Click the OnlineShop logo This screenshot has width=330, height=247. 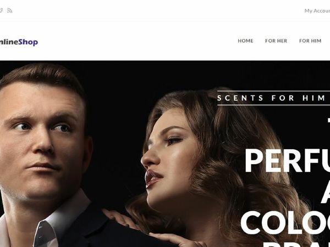19,42
